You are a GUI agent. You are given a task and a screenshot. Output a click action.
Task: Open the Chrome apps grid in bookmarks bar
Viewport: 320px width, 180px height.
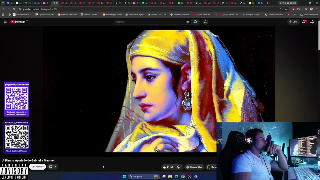coord(3,14)
